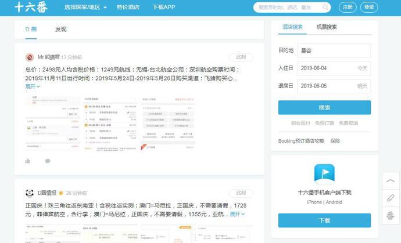
Task: Go back to top with up arrow
Action: coord(391,181)
